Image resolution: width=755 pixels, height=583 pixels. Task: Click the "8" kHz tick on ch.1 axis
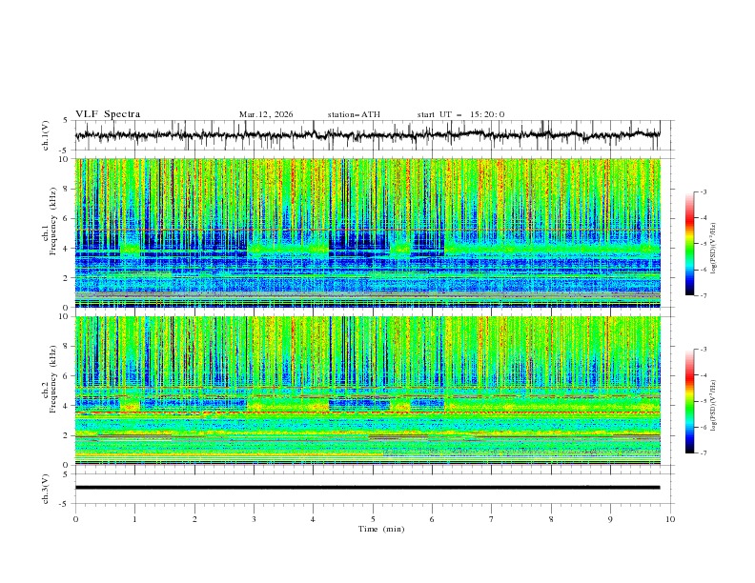(x=68, y=189)
